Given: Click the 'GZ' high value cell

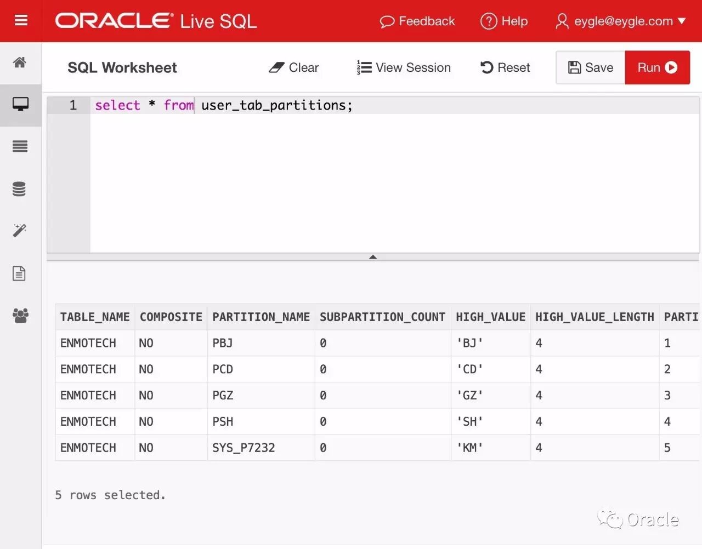Looking at the screenshot, I should (491, 396).
